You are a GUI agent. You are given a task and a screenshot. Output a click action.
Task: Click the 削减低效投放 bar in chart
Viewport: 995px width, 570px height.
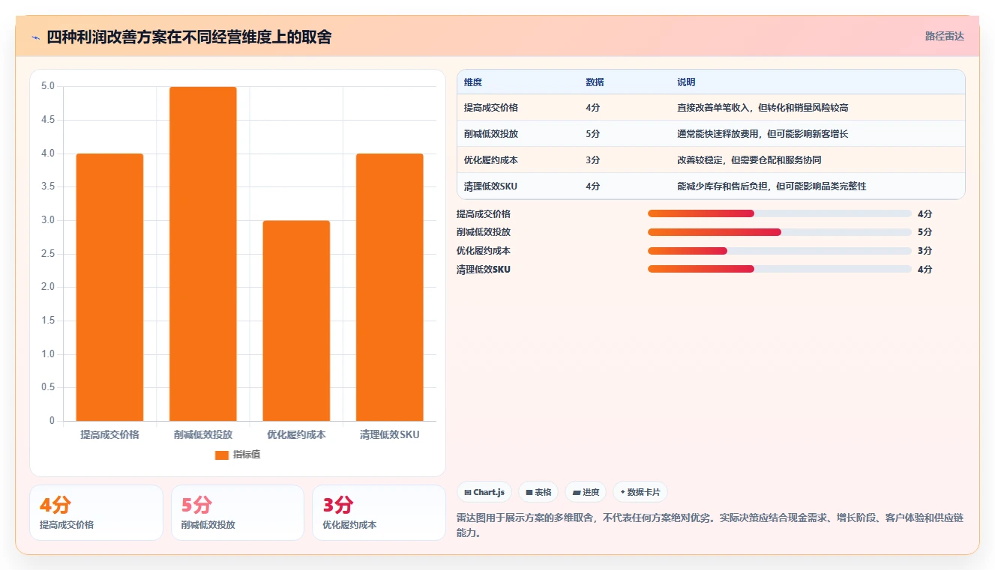tap(203, 254)
